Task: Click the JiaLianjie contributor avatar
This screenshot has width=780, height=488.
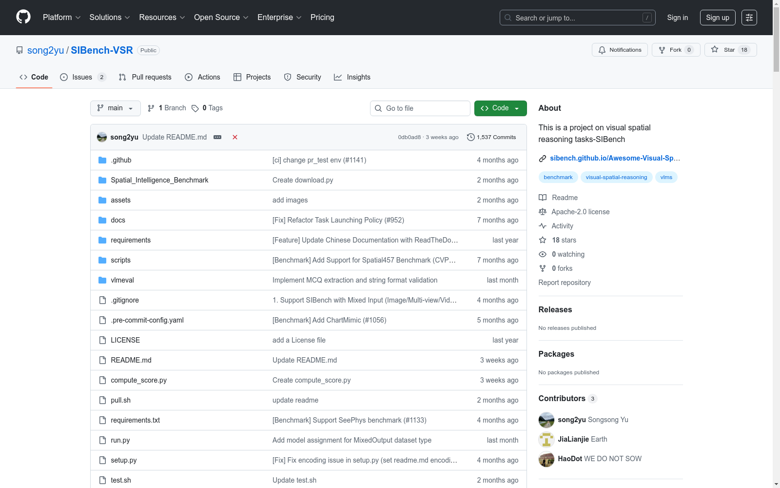Action: (x=546, y=439)
